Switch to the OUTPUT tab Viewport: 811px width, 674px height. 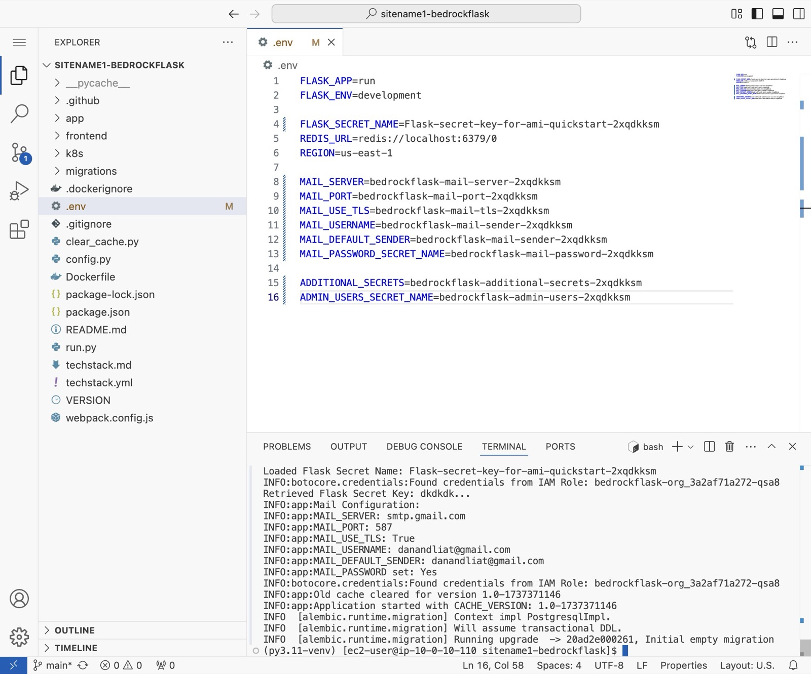pyautogui.click(x=349, y=447)
